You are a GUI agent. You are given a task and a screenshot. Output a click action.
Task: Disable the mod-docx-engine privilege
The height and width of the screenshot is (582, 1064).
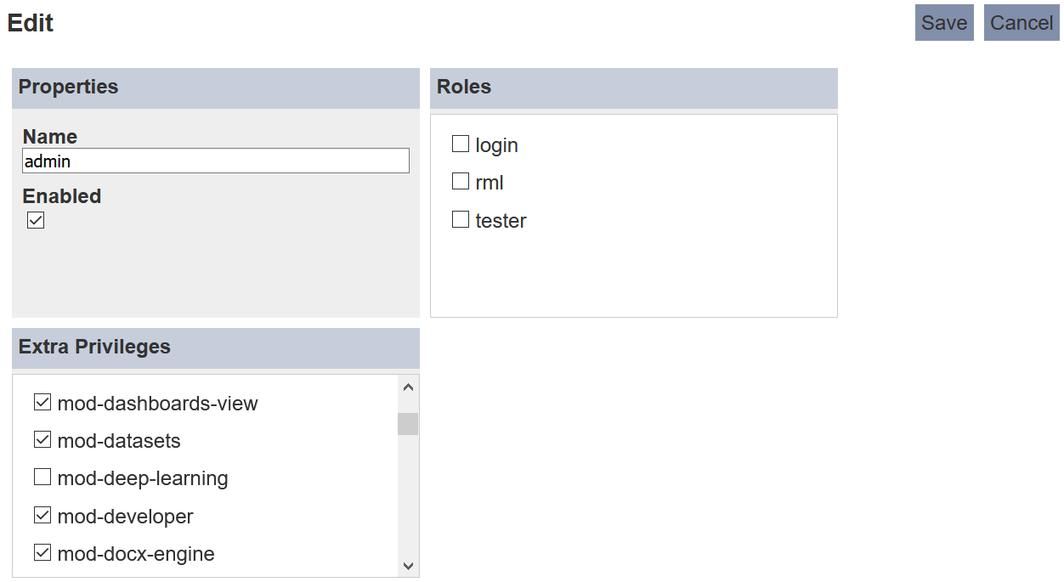42,552
